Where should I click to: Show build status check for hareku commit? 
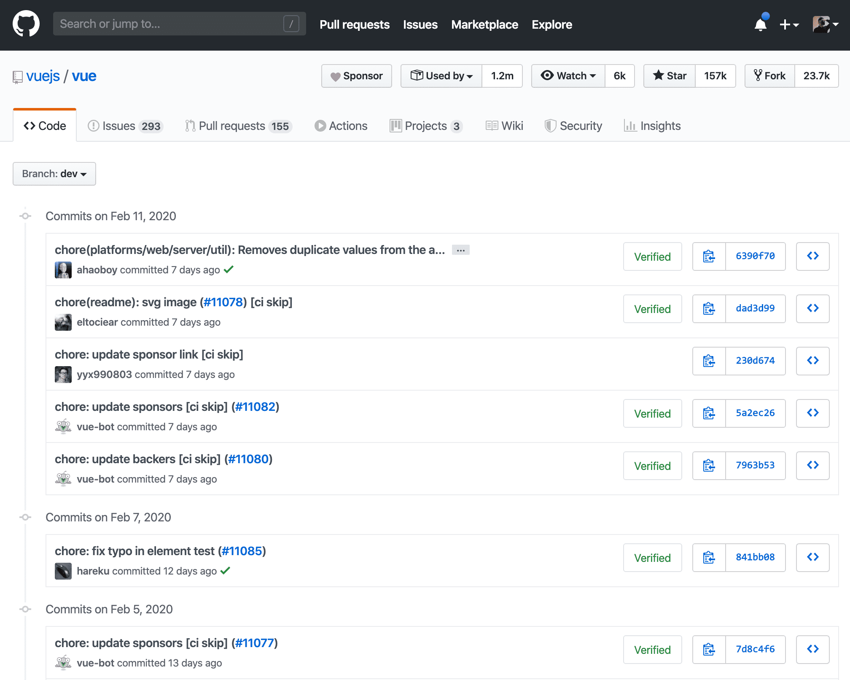pos(226,570)
